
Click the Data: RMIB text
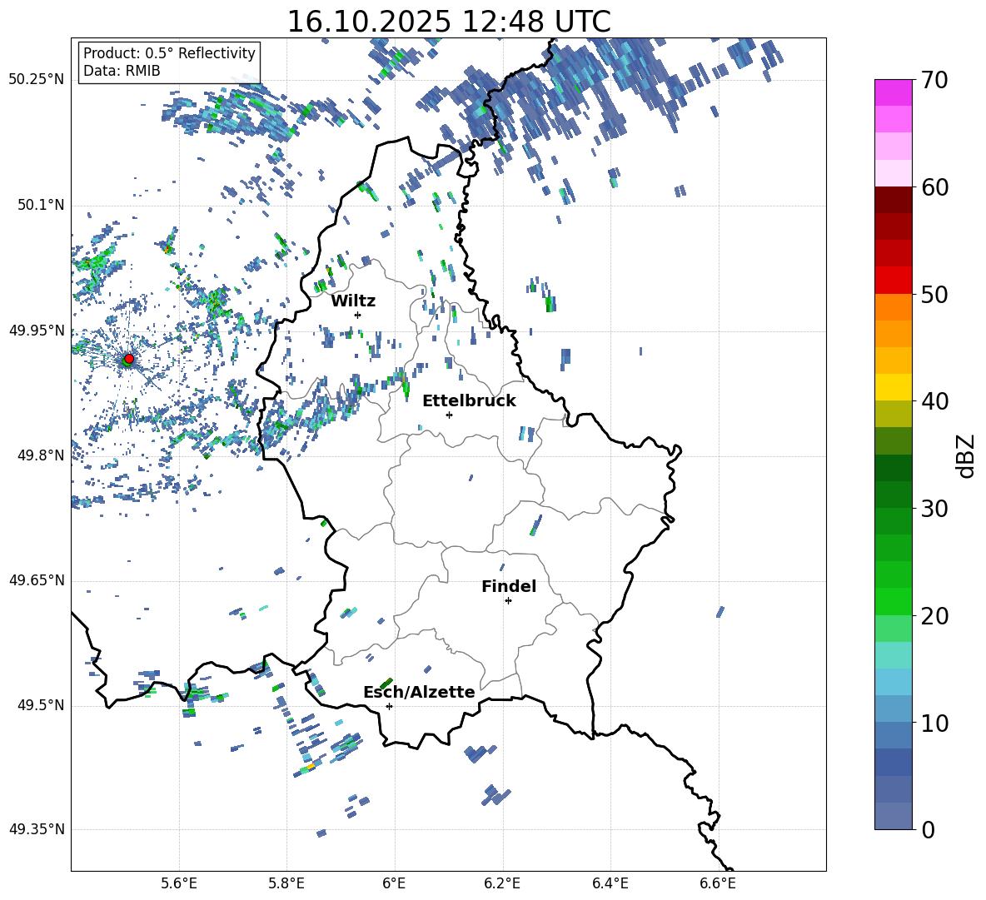122,71
